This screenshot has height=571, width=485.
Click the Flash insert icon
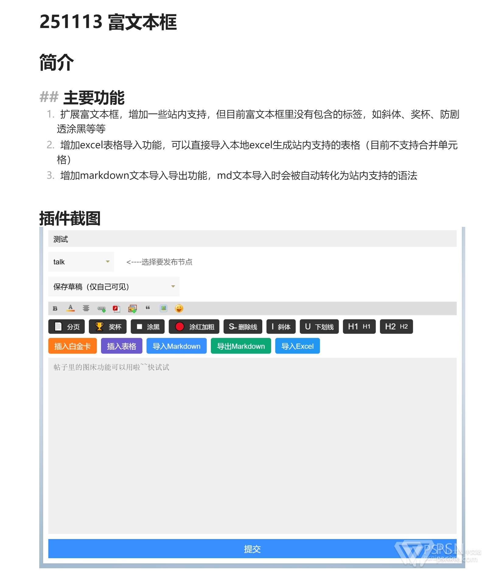117,309
